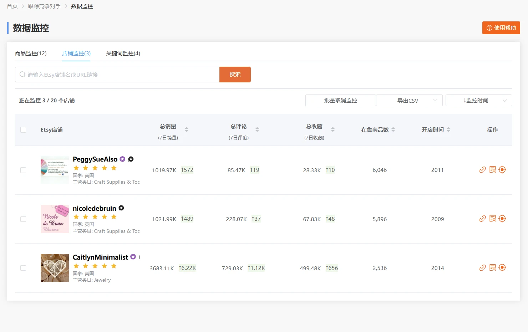This screenshot has width=528, height=332.
Task: Open the link icon for PeggySueAlso shop
Action: point(482,170)
